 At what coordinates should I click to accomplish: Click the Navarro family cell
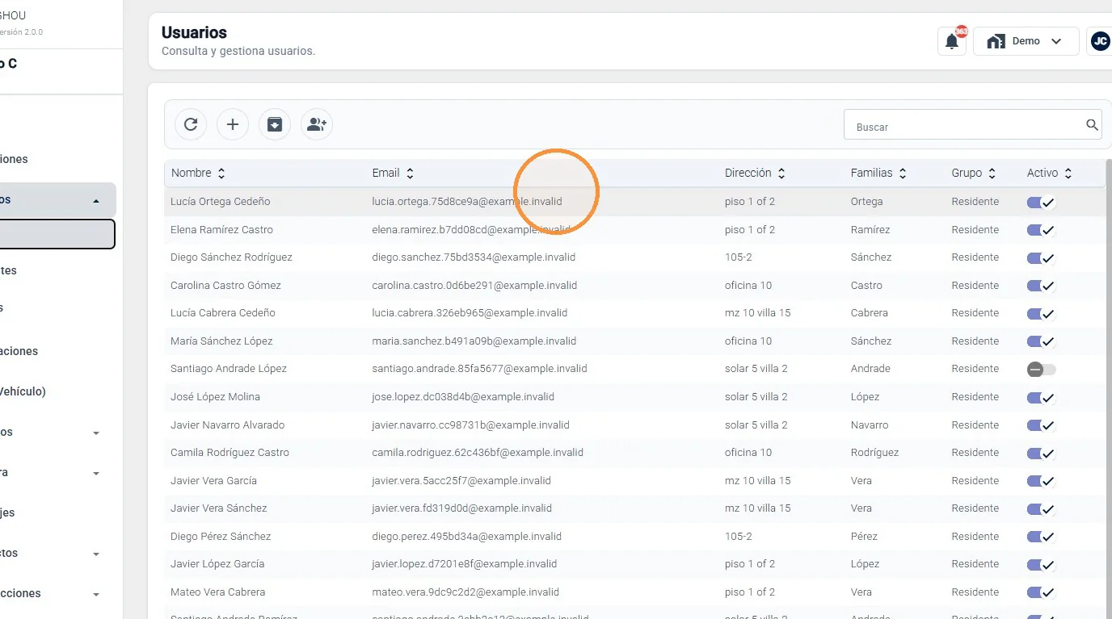[x=870, y=425]
